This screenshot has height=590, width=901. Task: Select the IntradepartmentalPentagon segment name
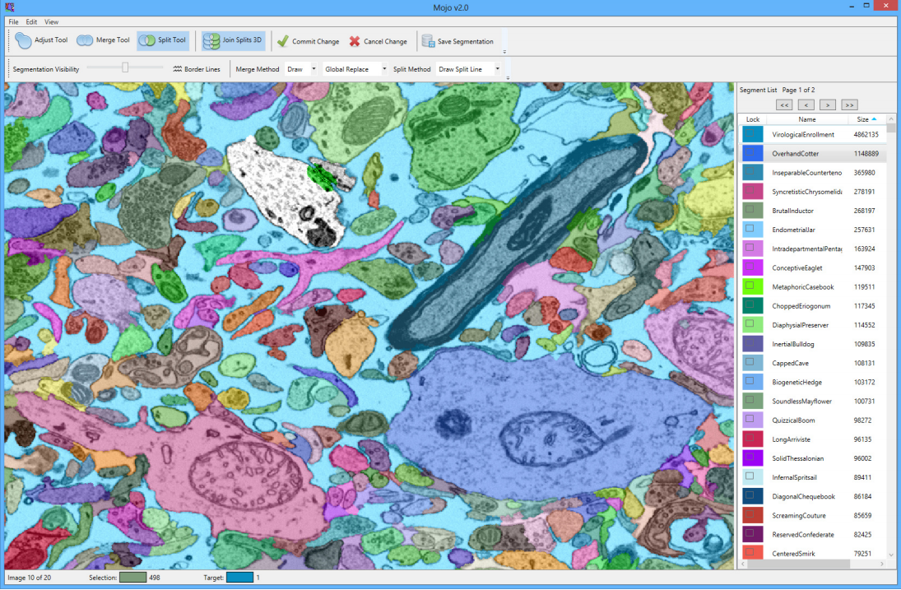click(806, 249)
